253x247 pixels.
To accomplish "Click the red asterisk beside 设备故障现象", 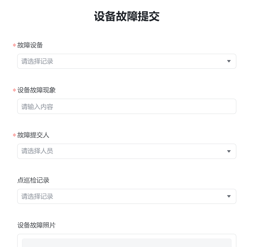I will [x=14, y=90].
